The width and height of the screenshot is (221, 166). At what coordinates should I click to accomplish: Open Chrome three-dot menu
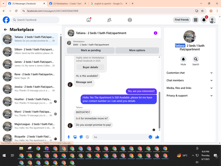click(x=217, y=11)
